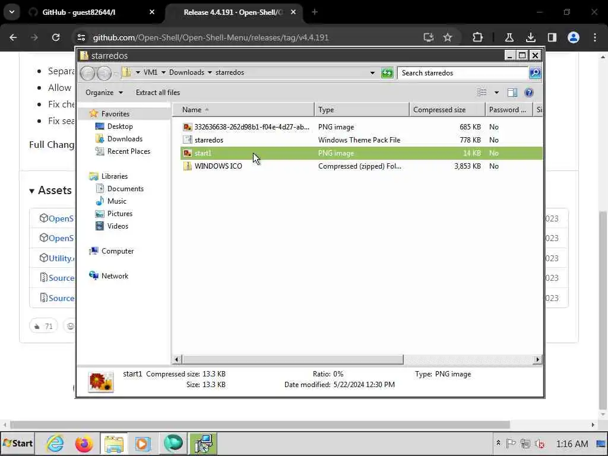The image size is (608, 456).
Task: Open the view options dropdown arrow
Action: coord(496,93)
